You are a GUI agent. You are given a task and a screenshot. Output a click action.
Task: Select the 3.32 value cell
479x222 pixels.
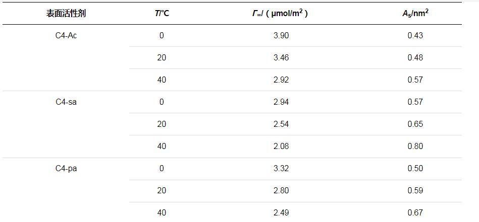pos(281,169)
